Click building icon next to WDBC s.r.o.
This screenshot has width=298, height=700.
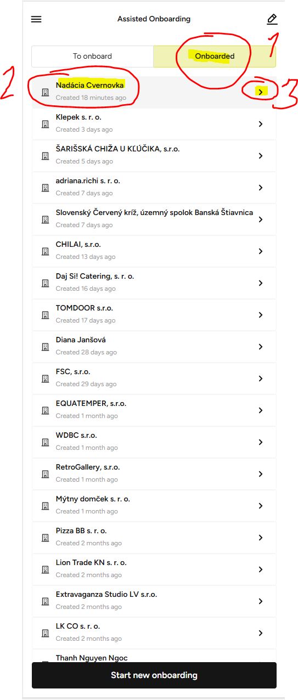[x=45, y=442]
